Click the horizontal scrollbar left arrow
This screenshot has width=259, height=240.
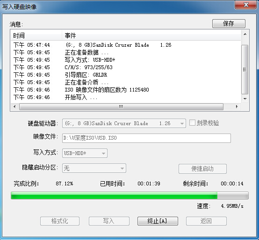(x=14, y=106)
